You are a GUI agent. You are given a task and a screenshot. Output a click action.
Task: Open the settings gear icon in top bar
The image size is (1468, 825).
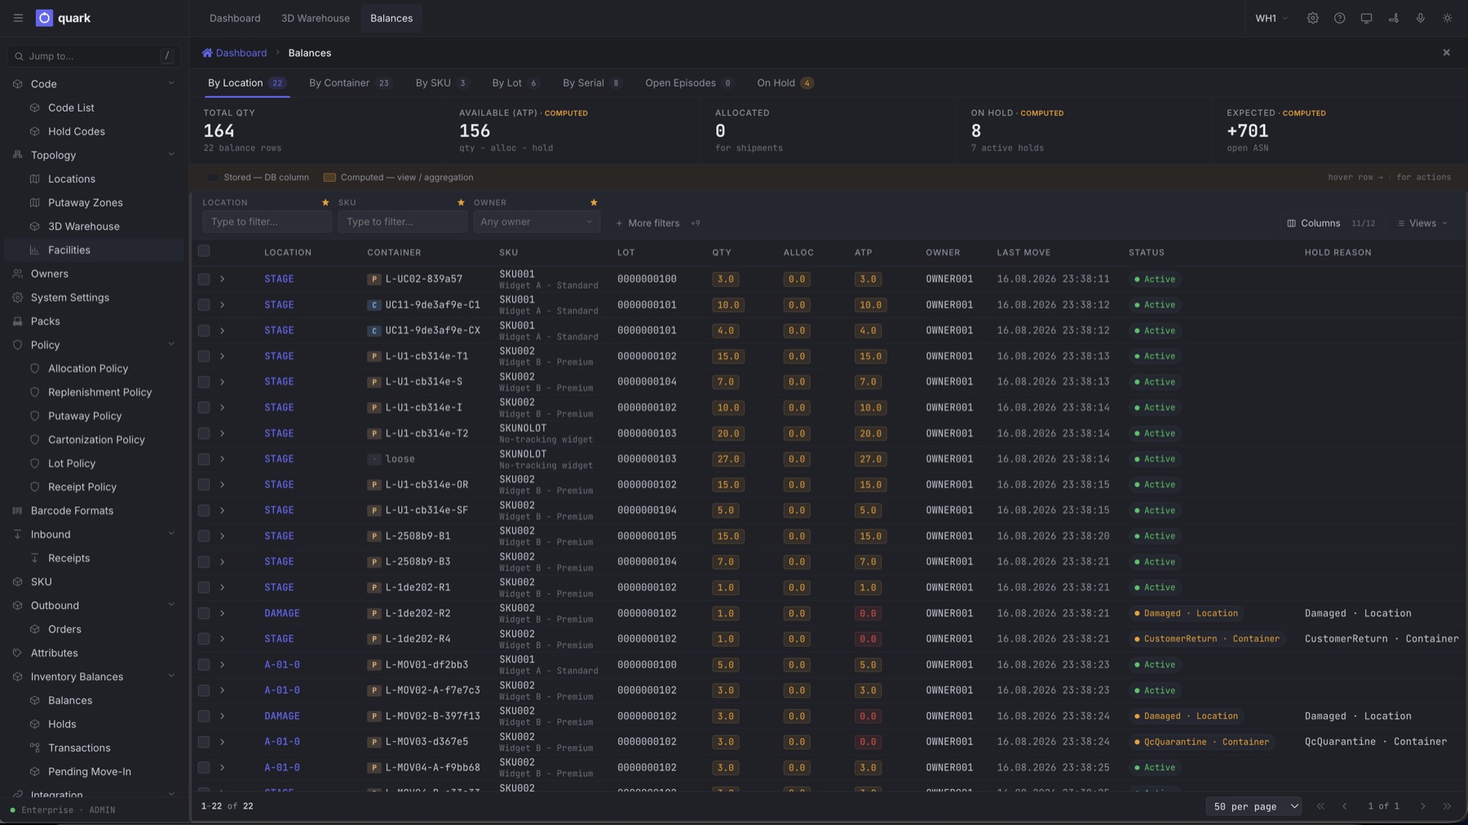click(x=1312, y=18)
